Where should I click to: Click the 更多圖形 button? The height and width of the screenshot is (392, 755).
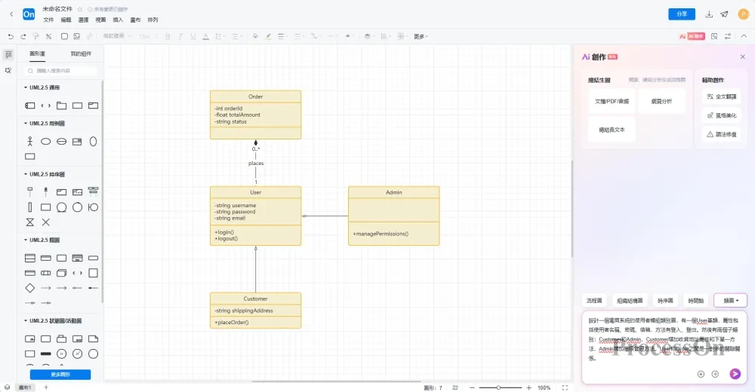pos(60,375)
